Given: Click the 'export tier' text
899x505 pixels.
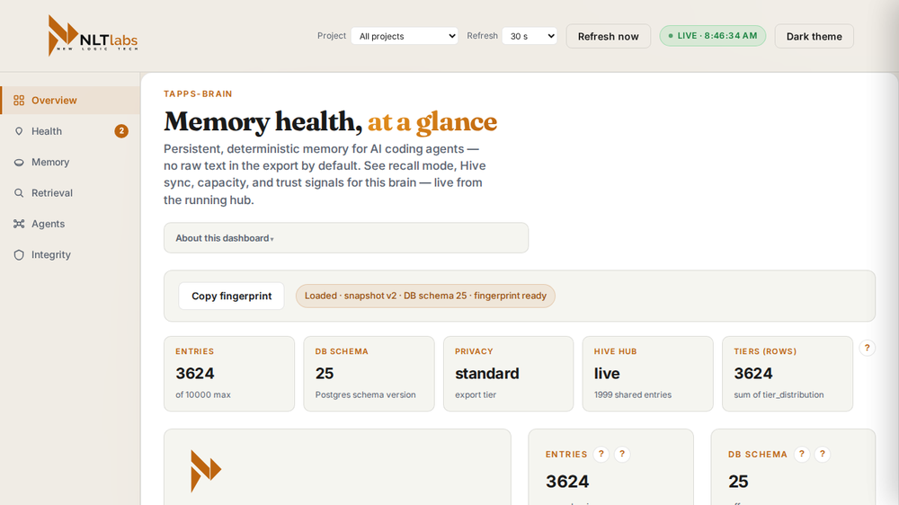Looking at the screenshot, I should (x=476, y=395).
